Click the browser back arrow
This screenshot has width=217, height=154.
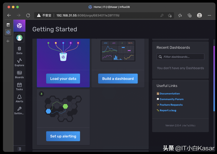pos(9,15)
